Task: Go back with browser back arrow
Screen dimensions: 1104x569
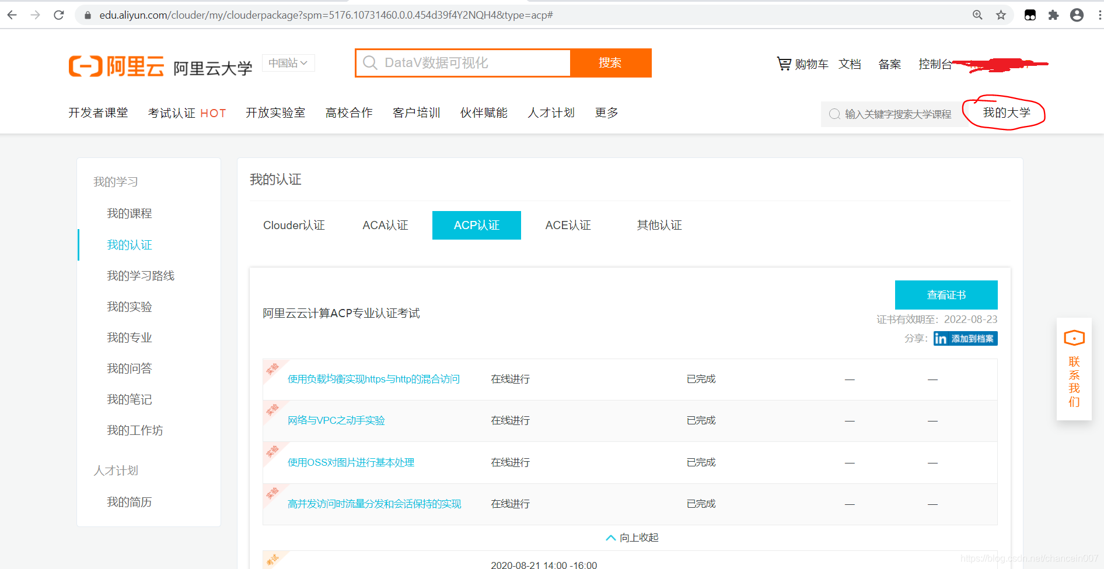Action: (12, 15)
